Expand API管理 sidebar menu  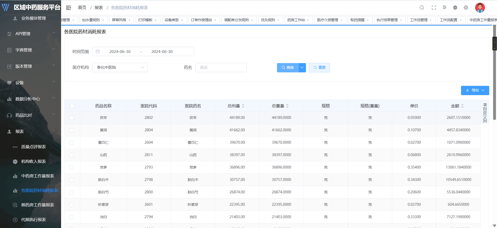pos(31,34)
